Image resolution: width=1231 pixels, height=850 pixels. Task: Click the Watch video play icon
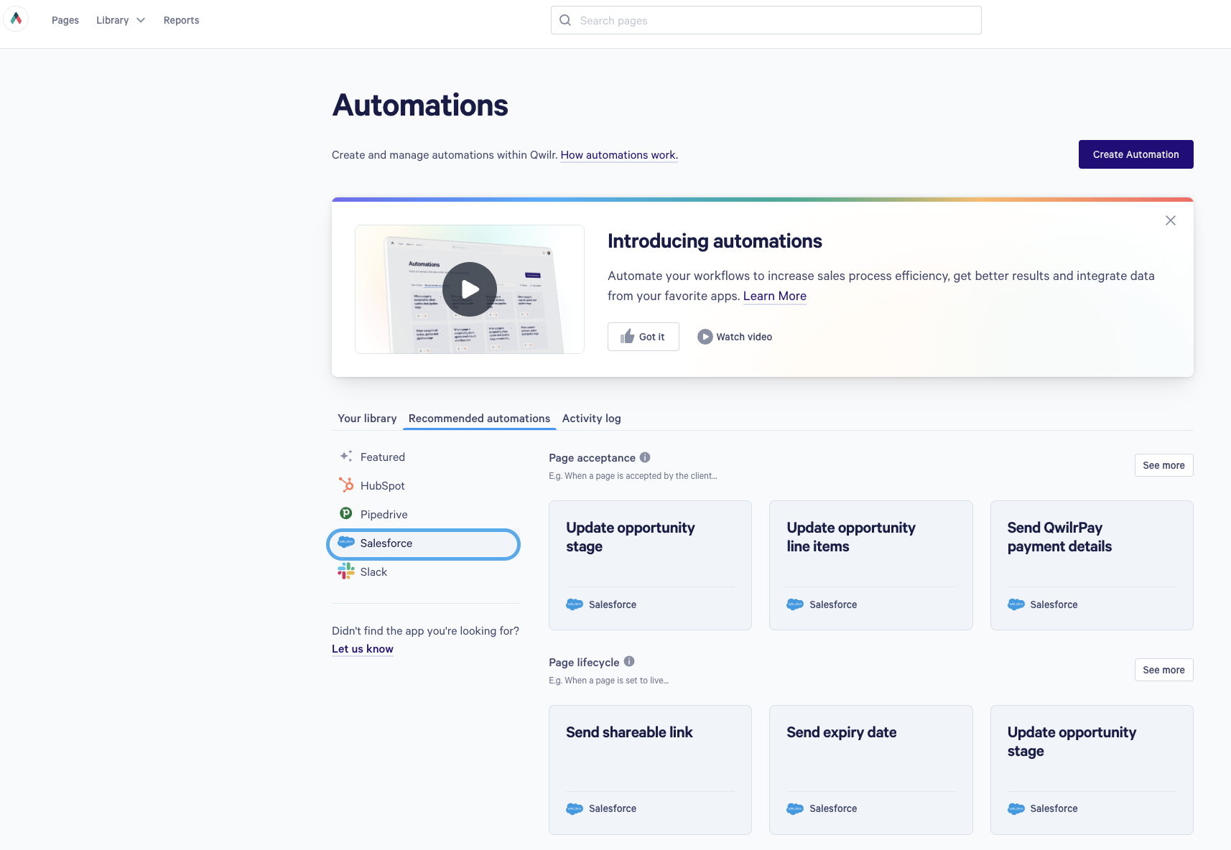click(x=705, y=337)
